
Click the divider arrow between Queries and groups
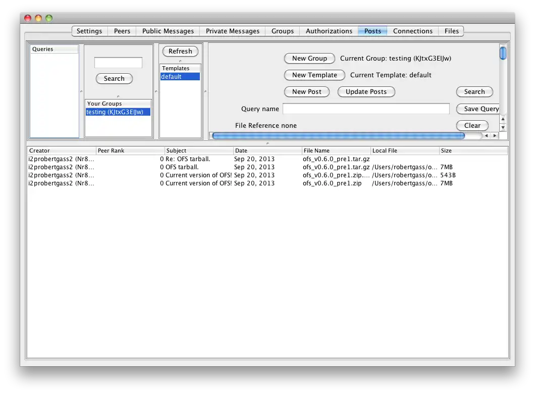[x=81, y=91]
